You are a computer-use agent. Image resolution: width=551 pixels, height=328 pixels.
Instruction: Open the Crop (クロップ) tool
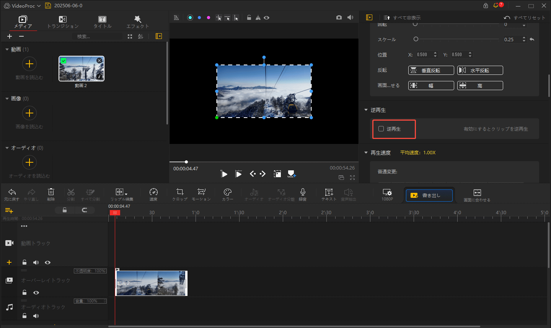click(180, 192)
